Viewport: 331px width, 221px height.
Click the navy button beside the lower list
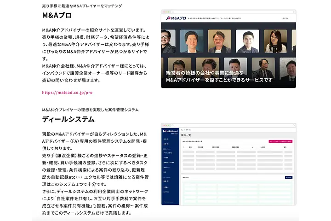tap(289, 177)
